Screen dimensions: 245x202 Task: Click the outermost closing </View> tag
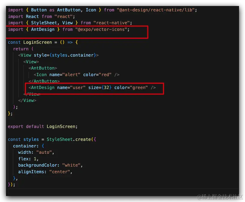(27, 100)
